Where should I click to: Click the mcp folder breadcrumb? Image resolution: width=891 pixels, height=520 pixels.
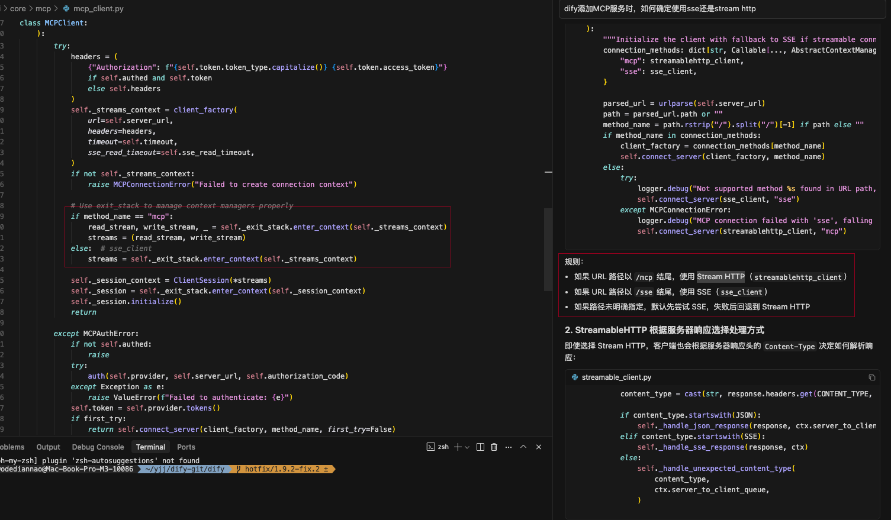coord(43,9)
